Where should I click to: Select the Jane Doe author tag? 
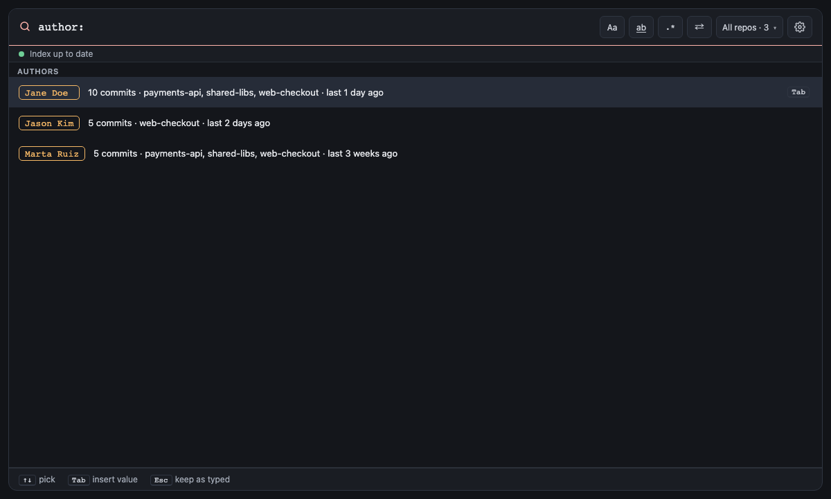(49, 92)
